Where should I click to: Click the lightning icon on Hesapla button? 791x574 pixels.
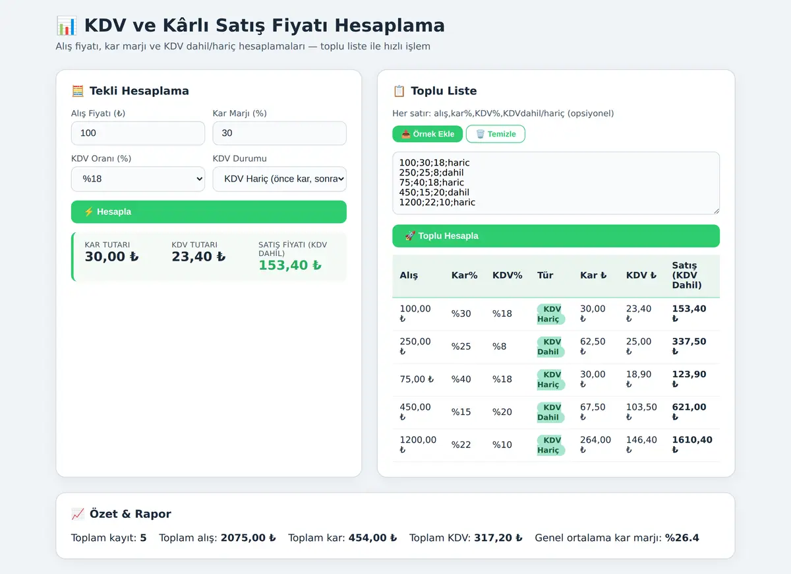pyautogui.click(x=88, y=212)
